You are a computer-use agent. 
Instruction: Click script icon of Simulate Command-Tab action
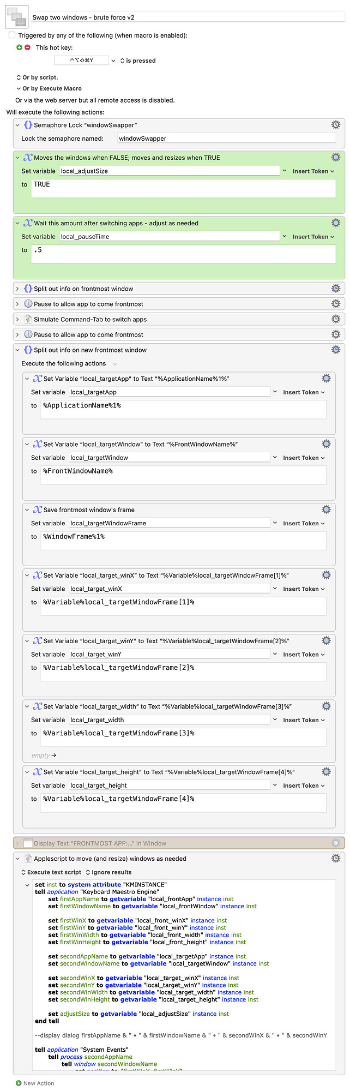point(28,319)
